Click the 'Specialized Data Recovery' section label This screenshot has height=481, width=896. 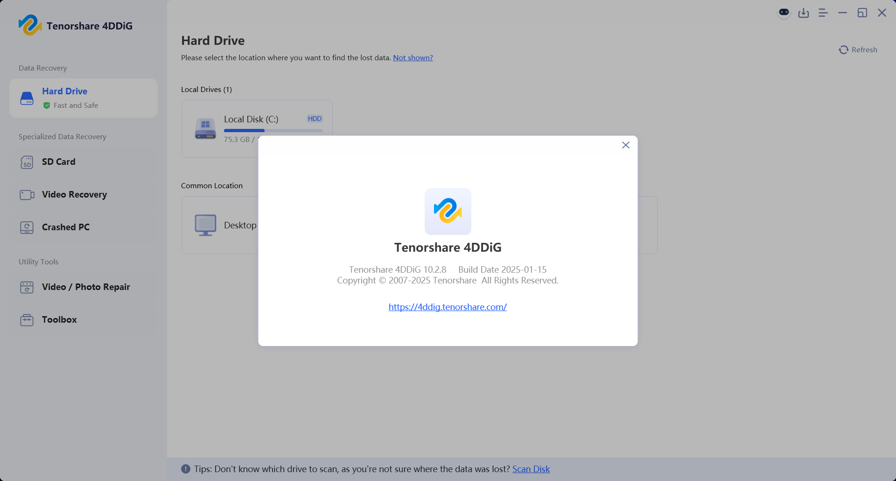pyautogui.click(x=63, y=136)
